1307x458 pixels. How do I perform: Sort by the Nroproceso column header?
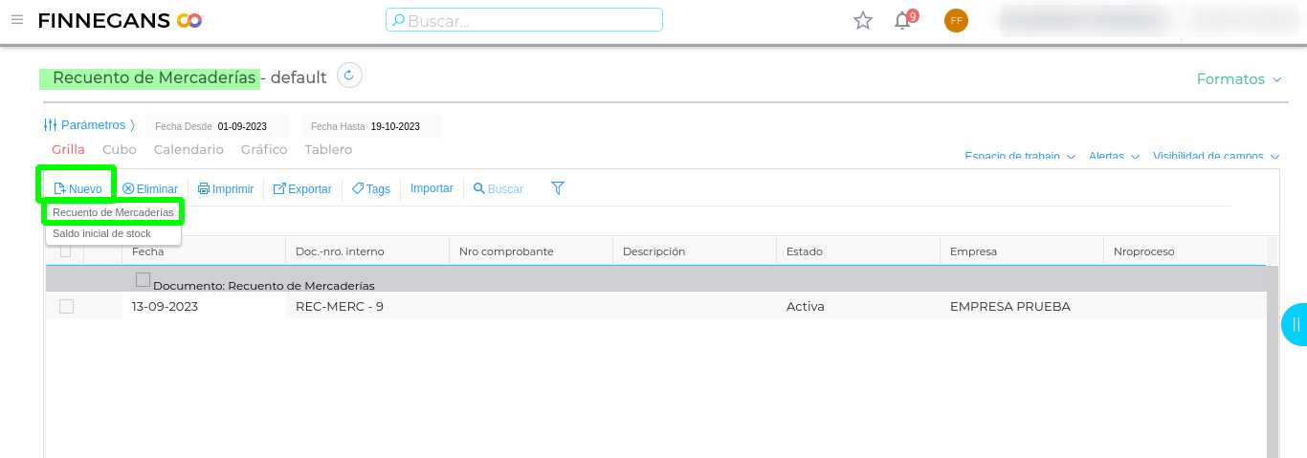pyautogui.click(x=1185, y=251)
